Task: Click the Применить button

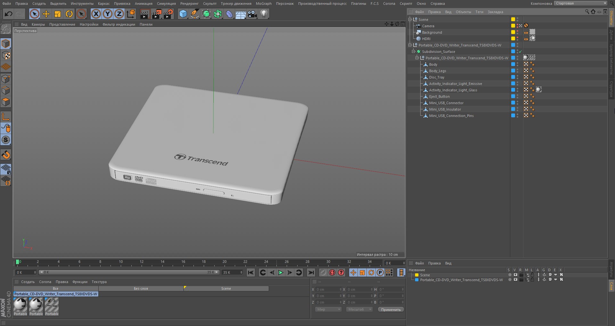Action: coord(391,309)
